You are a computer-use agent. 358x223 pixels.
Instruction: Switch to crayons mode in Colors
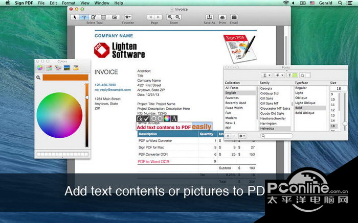76,68
